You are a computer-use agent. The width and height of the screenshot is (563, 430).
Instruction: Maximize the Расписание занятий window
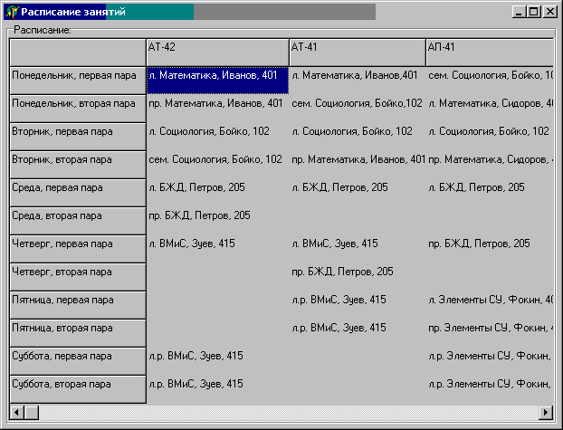(x=533, y=12)
